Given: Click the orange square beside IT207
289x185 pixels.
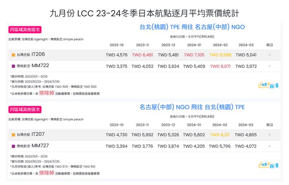Looking at the screenshot, I should tap(14, 135).
